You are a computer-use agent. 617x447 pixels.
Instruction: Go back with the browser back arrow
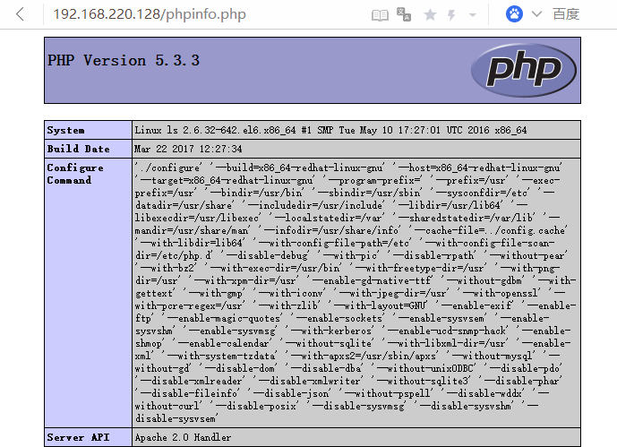(x=20, y=14)
